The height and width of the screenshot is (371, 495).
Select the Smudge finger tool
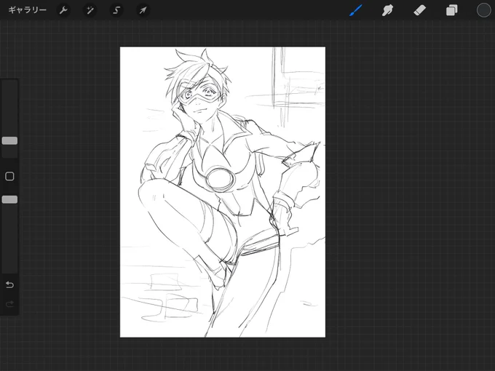pos(388,10)
